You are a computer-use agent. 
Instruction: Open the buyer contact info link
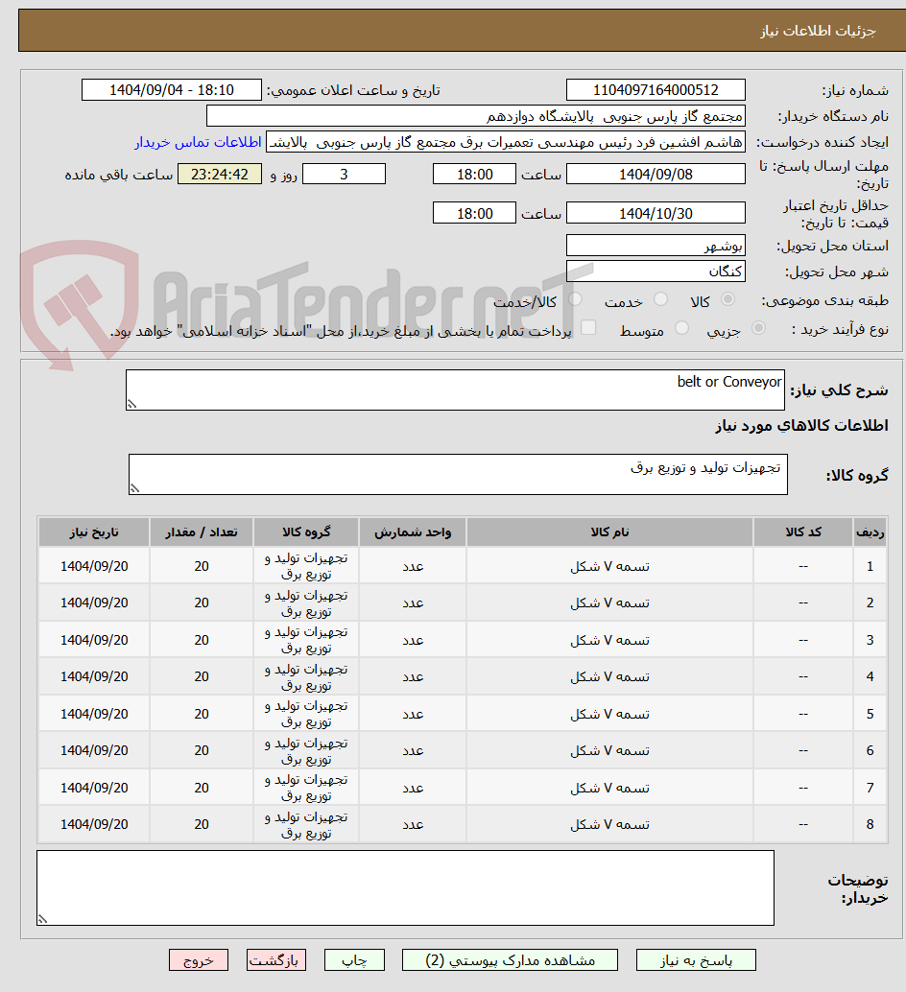pyautogui.click(x=198, y=142)
